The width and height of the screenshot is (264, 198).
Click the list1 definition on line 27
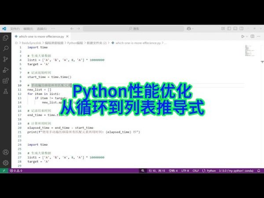[66, 158]
